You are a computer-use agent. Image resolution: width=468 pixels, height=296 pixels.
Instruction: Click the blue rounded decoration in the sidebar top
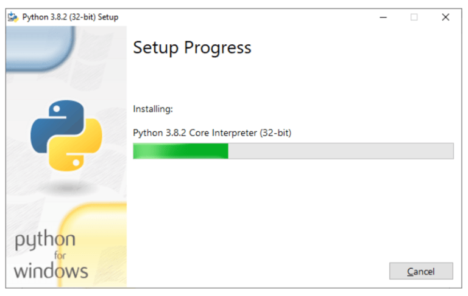click(x=40, y=47)
